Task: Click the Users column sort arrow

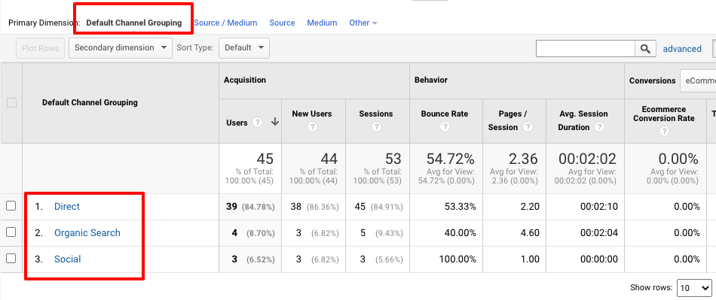Action: pos(274,122)
